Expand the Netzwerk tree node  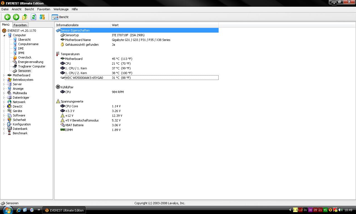tap(4, 102)
